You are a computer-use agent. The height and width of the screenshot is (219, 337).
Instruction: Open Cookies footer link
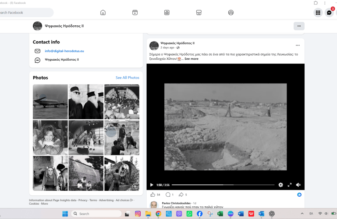click(34, 204)
